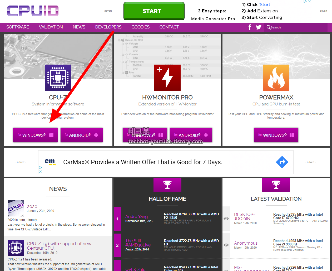This screenshot has height=271, width=332.
Task: Open the CPU-Z 1.91 news thumbnail
Action: pyautogui.click(x=16, y=248)
